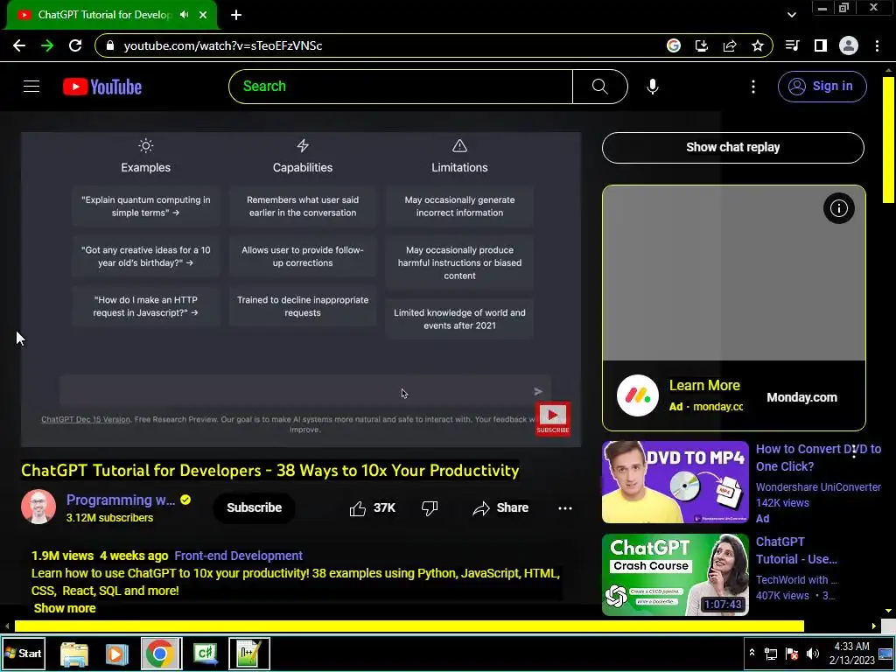Click horizontal scrollbar at page bottom
Image resolution: width=896 pixels, height=672 pixels.
[x=409, y=626]
